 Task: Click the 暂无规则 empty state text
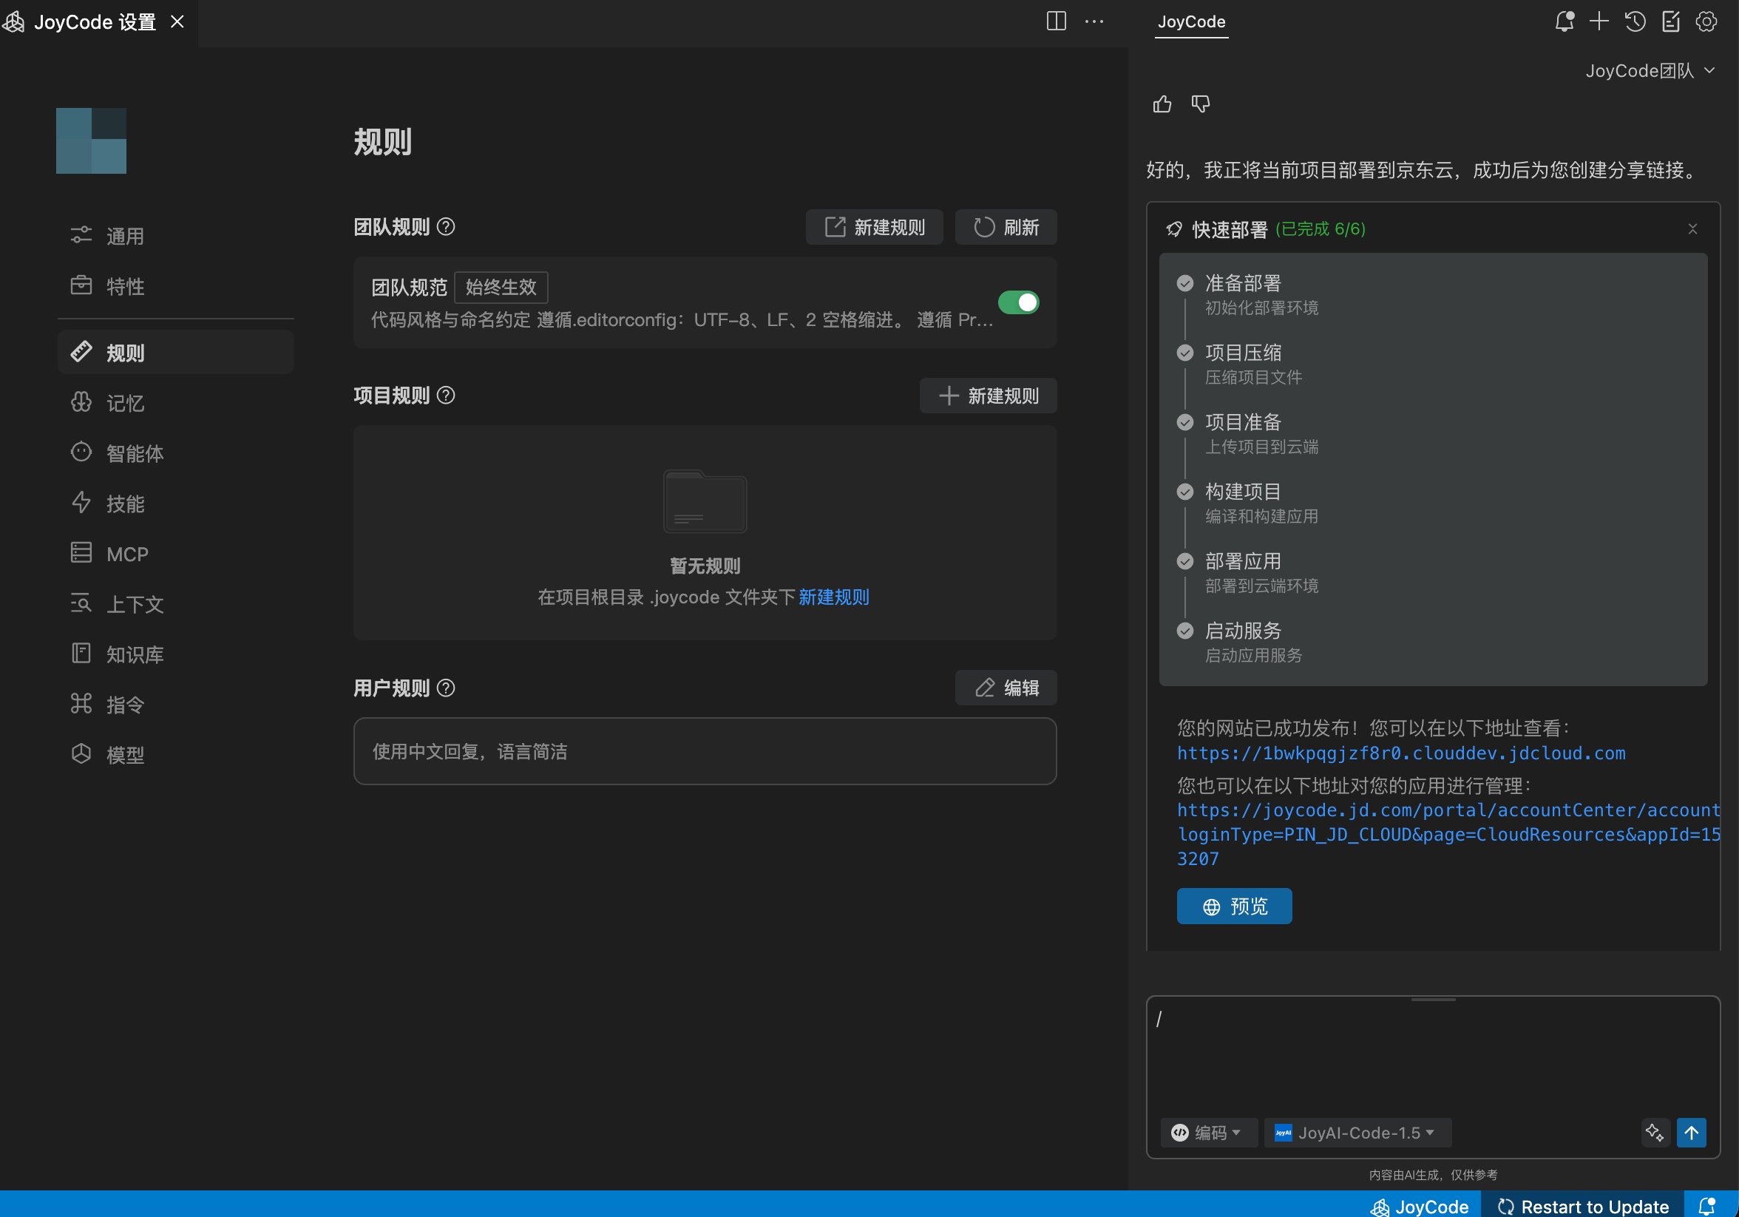(705, 566)
